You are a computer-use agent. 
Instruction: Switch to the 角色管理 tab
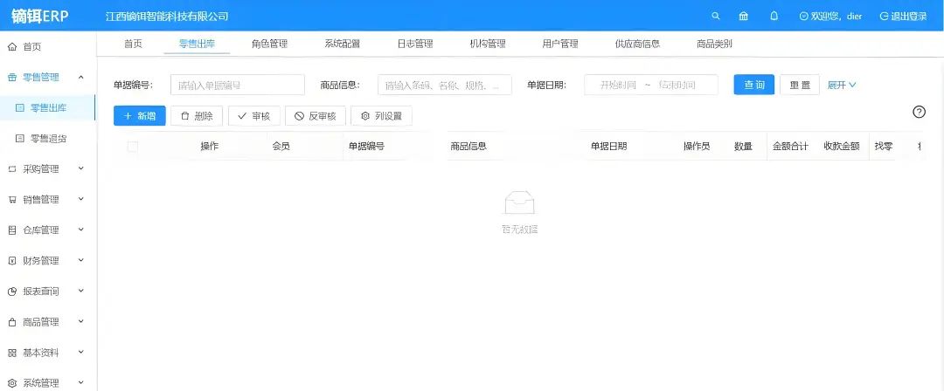(269, 44)
